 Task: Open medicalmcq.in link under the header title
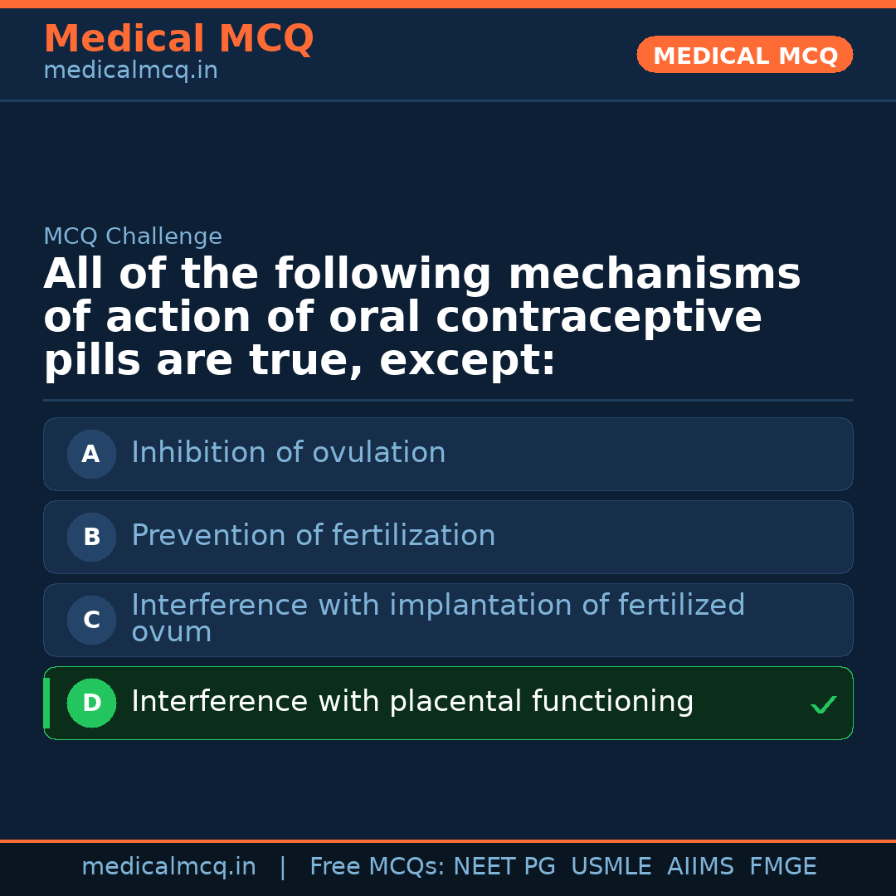click(130, 71)
